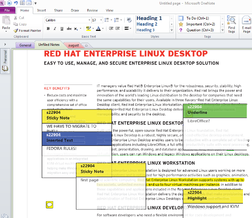
Task: Tag as Important (Ctrl+2)
Action: point(201,24)
